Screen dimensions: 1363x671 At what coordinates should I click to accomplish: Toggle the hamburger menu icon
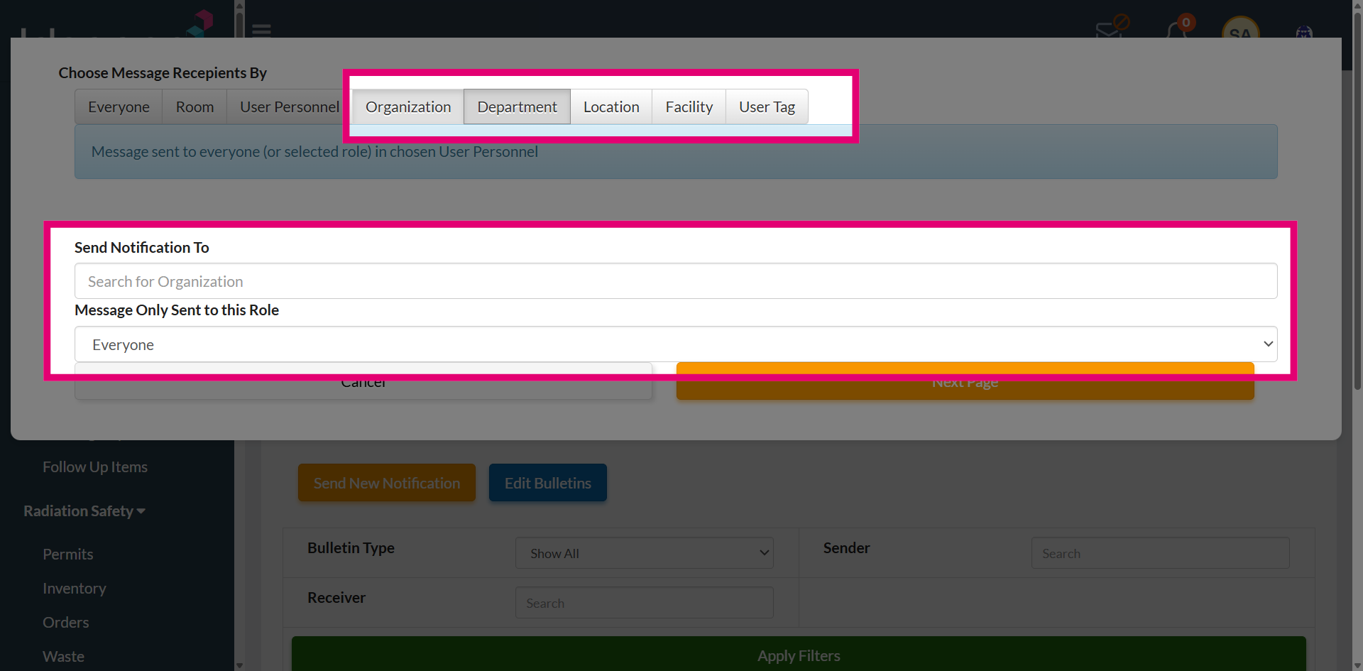pyautogui.click(x=262, y=31)
